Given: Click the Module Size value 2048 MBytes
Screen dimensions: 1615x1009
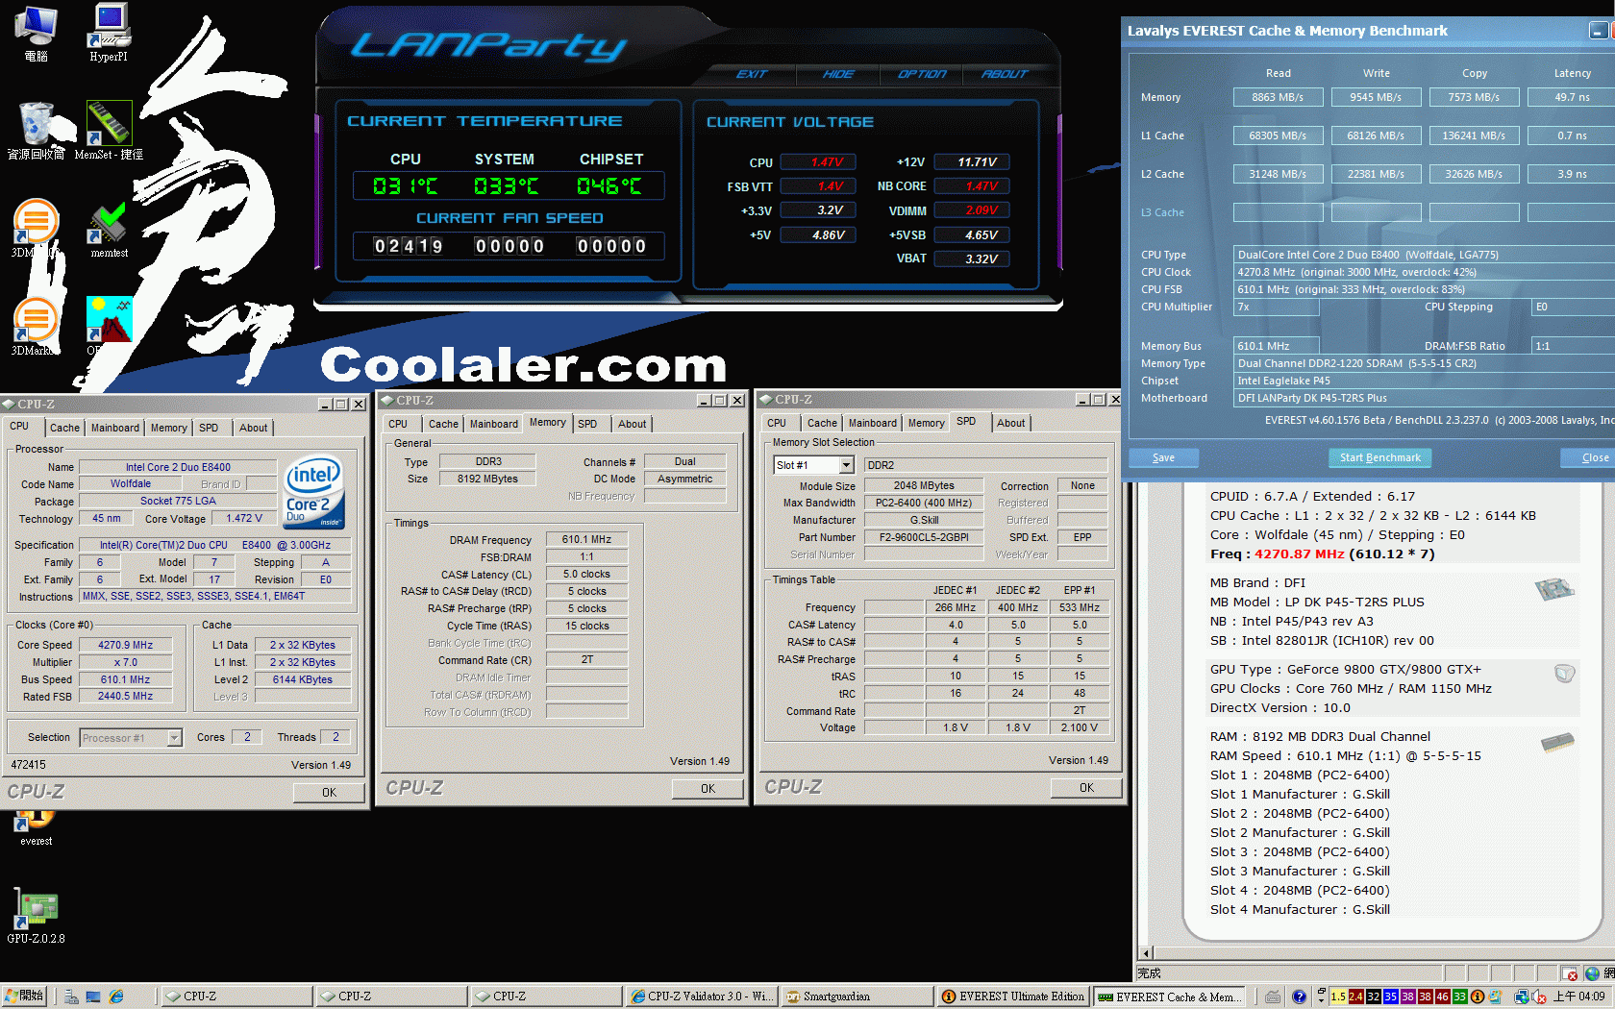Looking at the screenshot, I should tap(924, 485).
